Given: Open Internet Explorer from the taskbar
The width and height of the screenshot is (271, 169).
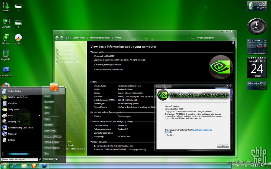Looking at the screenshot, I should coord(14,166).
